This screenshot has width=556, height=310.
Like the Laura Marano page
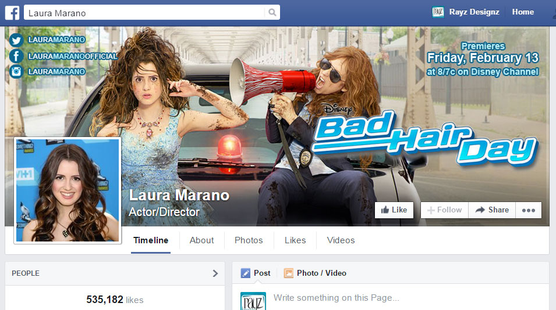click(x=394, y=210)
